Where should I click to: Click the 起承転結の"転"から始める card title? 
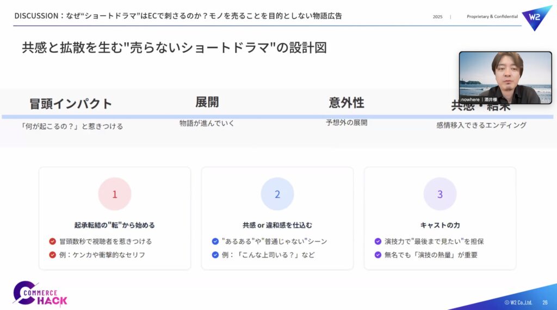click(115, 225)
